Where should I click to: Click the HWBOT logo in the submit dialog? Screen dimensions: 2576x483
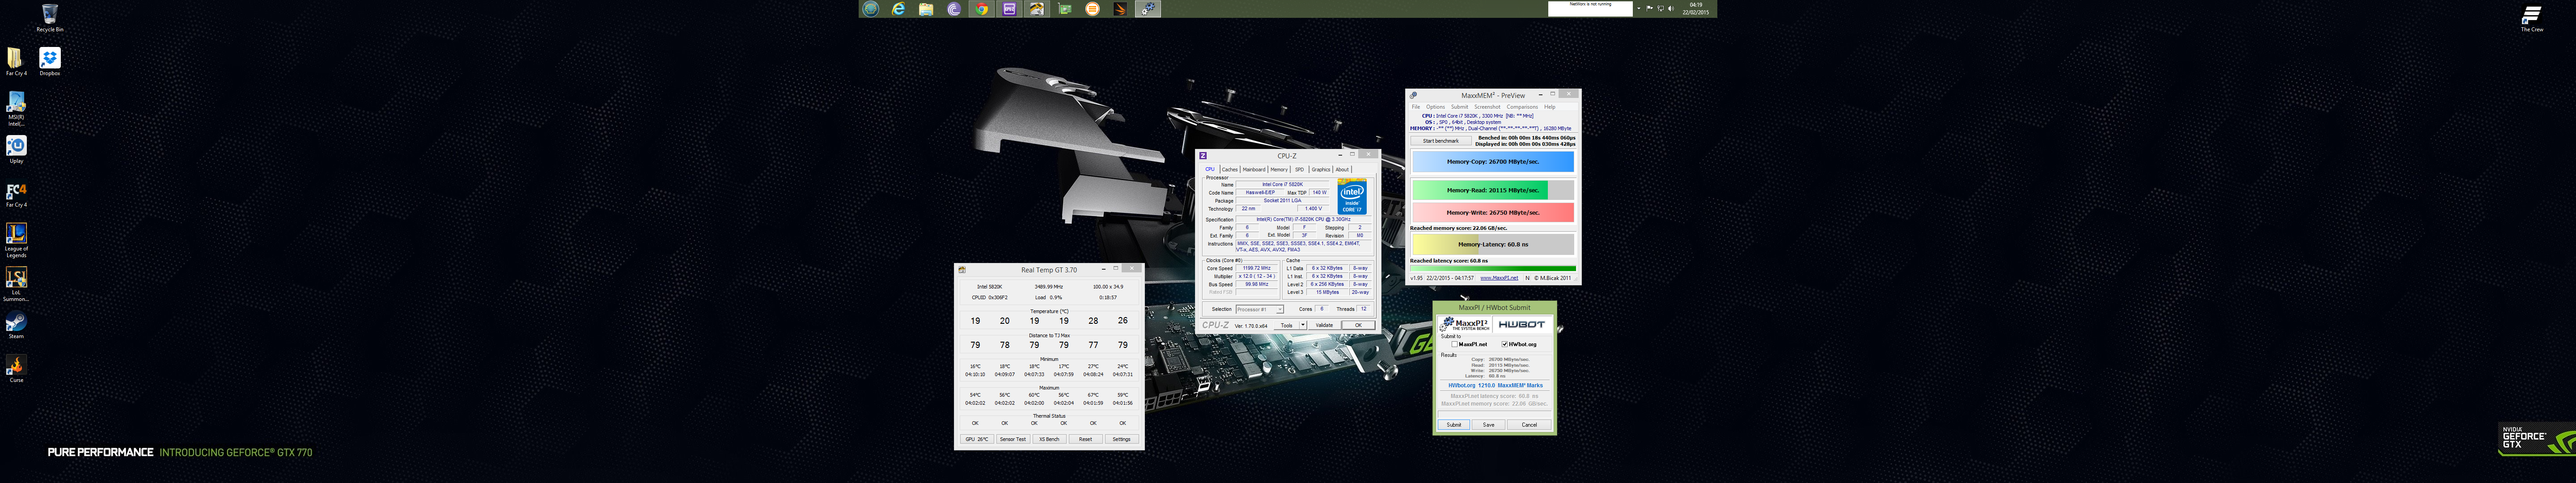click(x=1522, y=324)
